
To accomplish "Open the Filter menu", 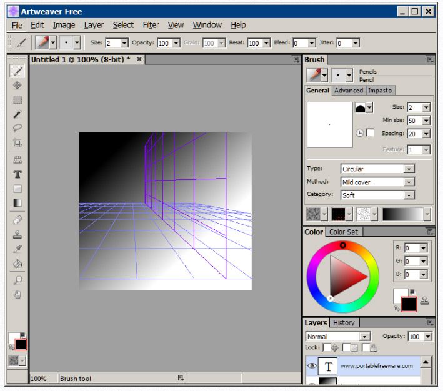I will (151, 25).
